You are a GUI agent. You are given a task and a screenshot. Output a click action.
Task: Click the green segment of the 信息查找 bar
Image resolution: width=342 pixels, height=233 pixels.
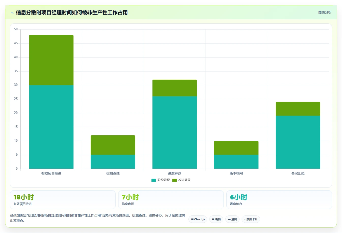(x=113, y=145)
